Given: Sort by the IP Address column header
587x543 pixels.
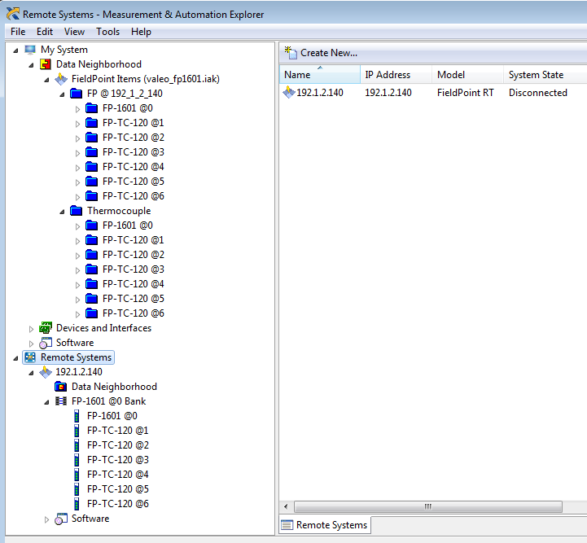Looking at the screenshot, I should tap(396, 74).
